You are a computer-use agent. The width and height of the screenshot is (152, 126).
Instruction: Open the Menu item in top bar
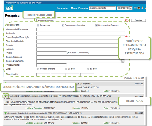74,8
